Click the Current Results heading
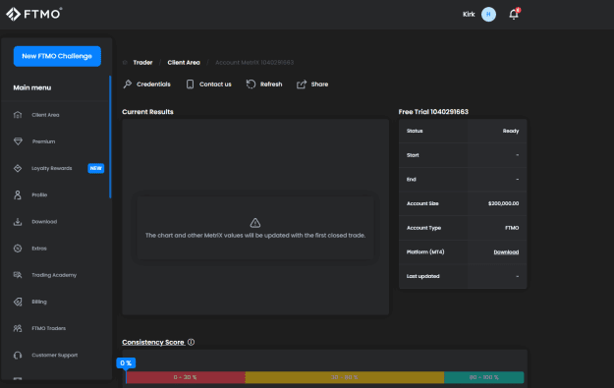 tap(147, 112)
